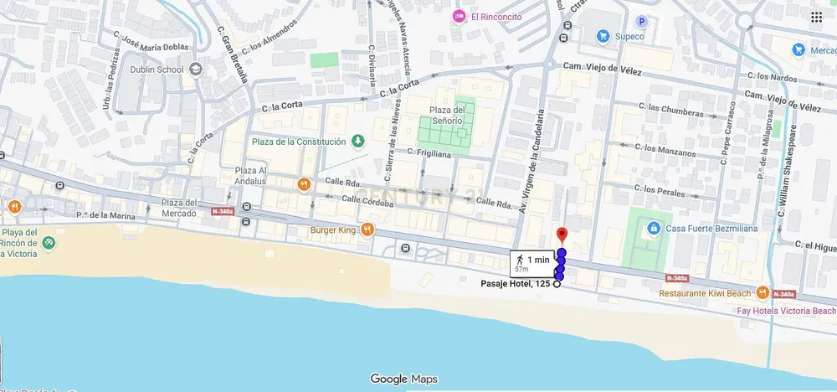Viewport: 837px width, 392px height.
Task: Click the Google Maps logo link
Action: pos(404,379)
